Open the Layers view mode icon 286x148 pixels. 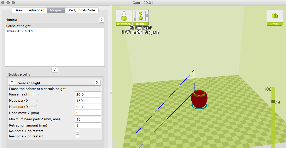coord(275,18)
